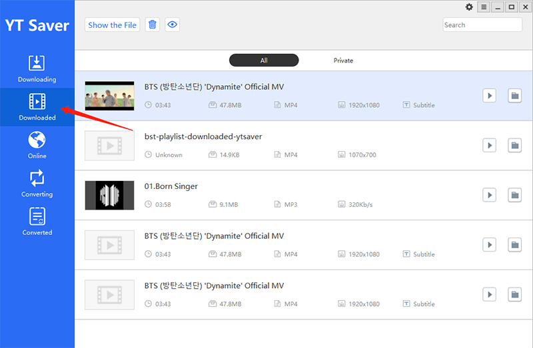Click the '03:58' duration value

click(x=163, y=204)
